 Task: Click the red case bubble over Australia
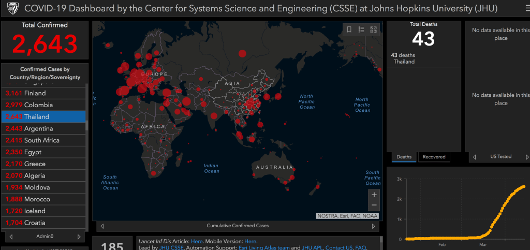click(x=290, y=178)
